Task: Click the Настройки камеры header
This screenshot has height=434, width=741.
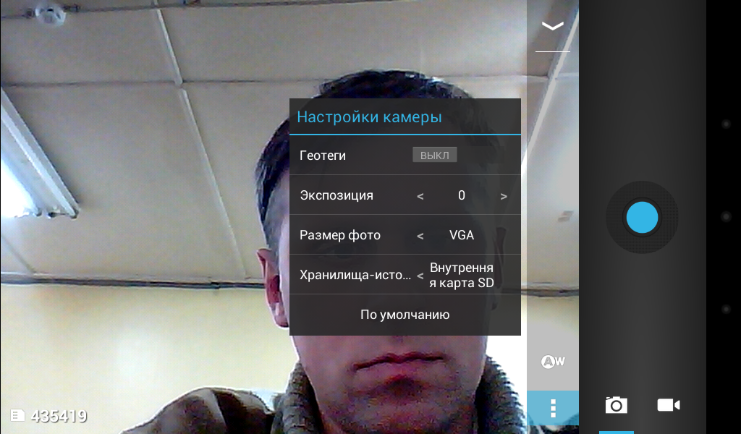Action: click(369, 117)
